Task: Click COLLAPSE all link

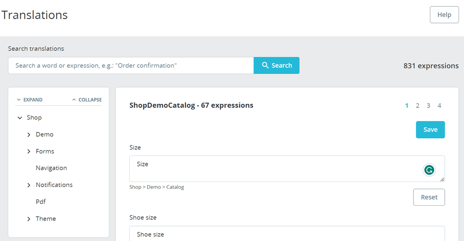Action: click(87, 100)
